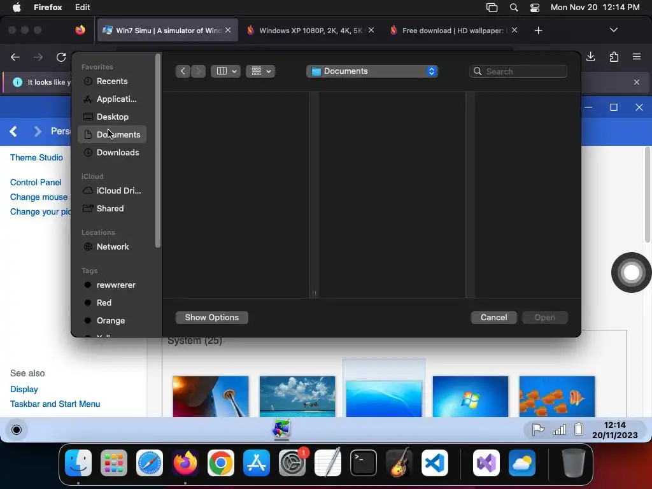Select Documents in the sidebar
The image size is (652, 489).
click(111, 135)
